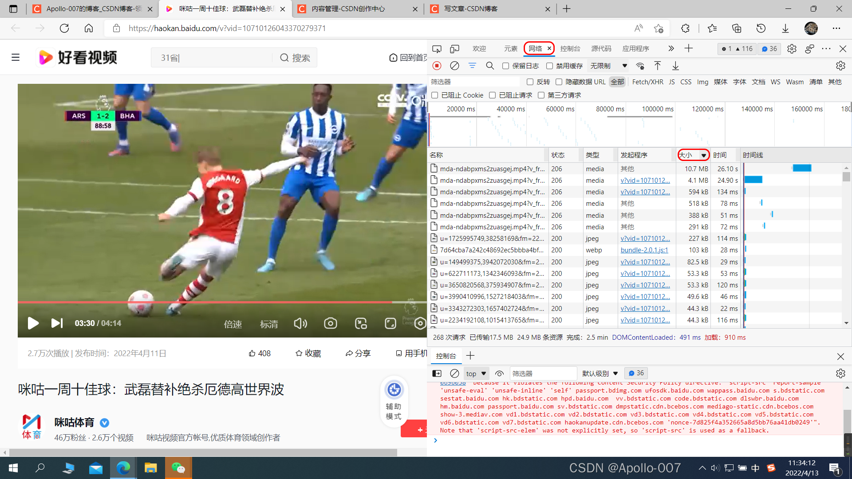This screenshot has height=479, width=852.
Task: Click the video screenshot camera icon
Action: coord(330,323)
